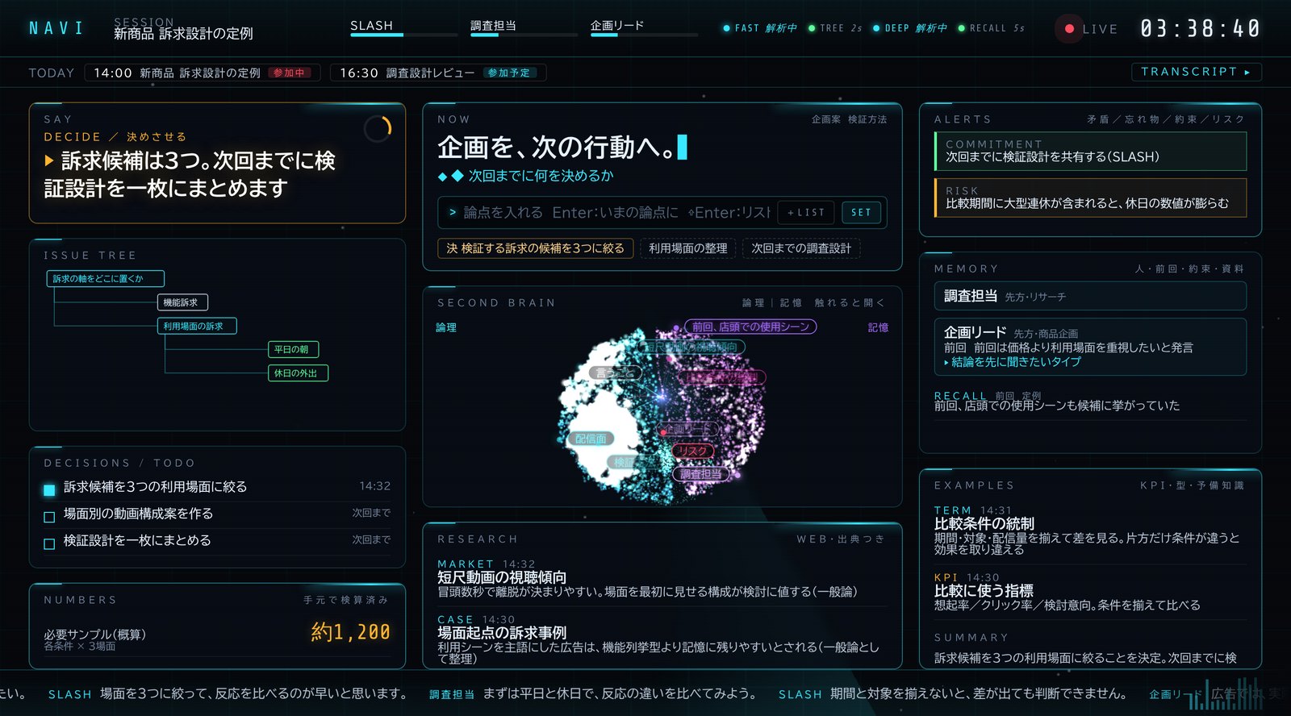The width and height of the screenshot is (1291, 716).
Task: Click the RECALL line 前回、店頭での使用シーンも候補
Action: pyautogui.click(x=1057, y=406)
